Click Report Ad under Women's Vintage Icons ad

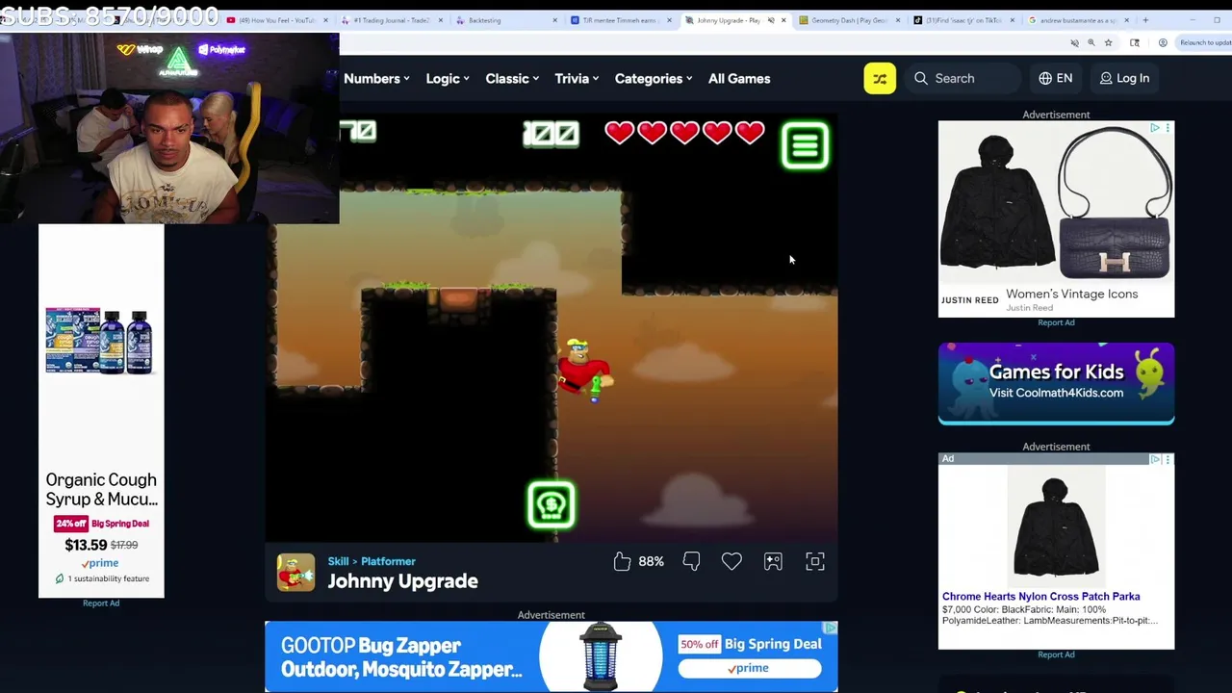coord(1056,322)
